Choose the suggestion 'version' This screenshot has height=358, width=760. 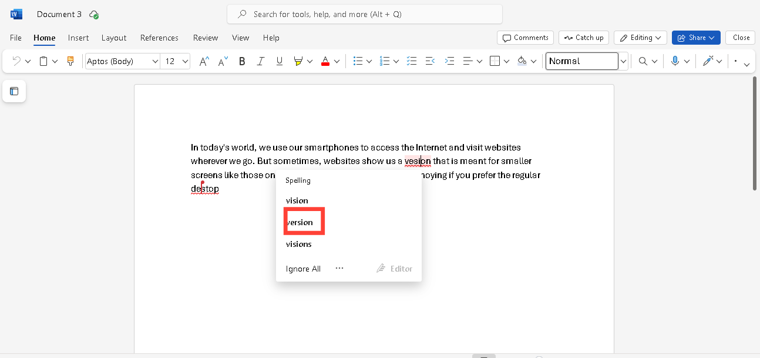tap(300, 222)
